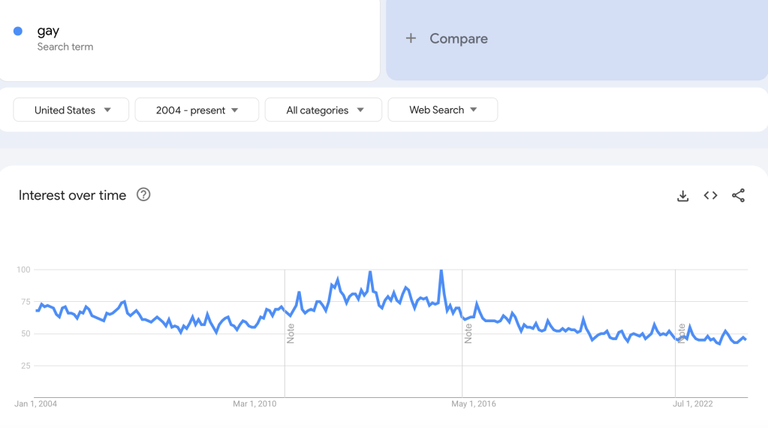Viewport: 768px width, 428px height.
Task: Click the highest peak at 100 on the chart line
Action: [x=441, y=271]
